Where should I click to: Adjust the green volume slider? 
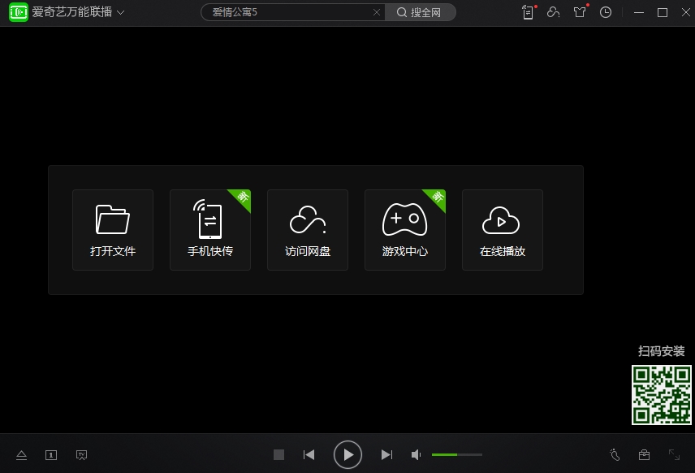pyautogui.click(x=457, y=455)
